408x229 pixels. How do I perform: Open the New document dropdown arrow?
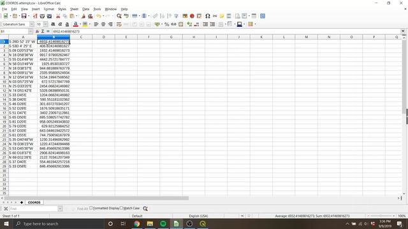point(10,16)
